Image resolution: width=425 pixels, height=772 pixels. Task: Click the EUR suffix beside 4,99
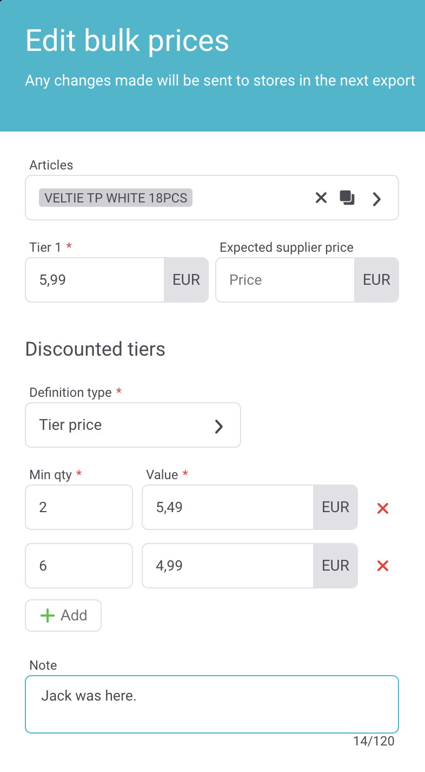(x=335, y=566)
